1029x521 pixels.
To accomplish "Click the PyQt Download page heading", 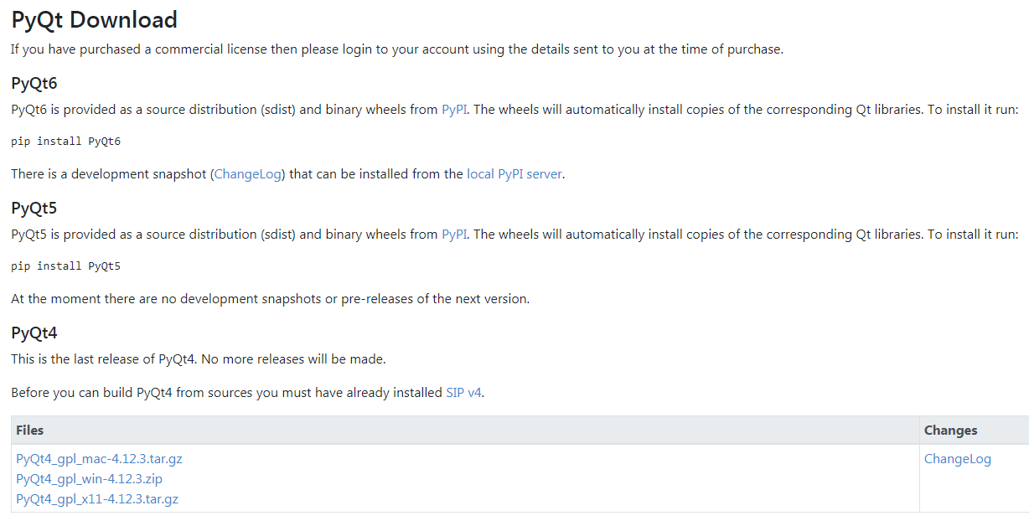I will click(x=95, y=20).
